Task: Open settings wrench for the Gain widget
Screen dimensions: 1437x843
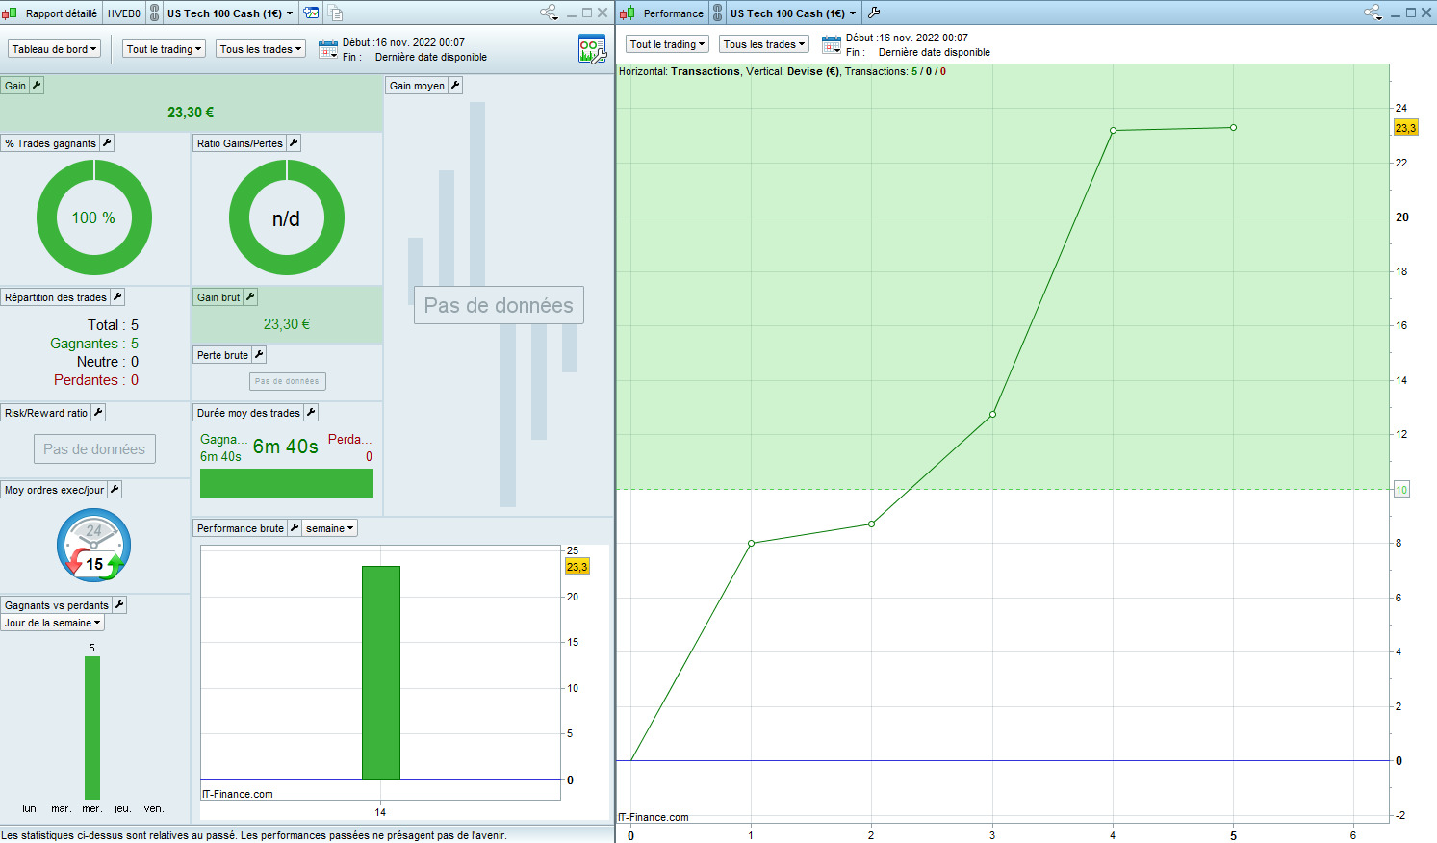Action: 37,86
